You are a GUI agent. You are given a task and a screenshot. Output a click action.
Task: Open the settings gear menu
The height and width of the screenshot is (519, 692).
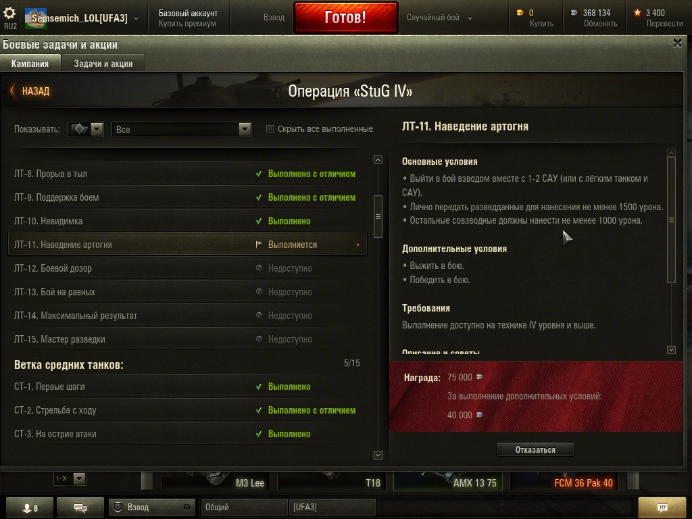click(9, 13)
